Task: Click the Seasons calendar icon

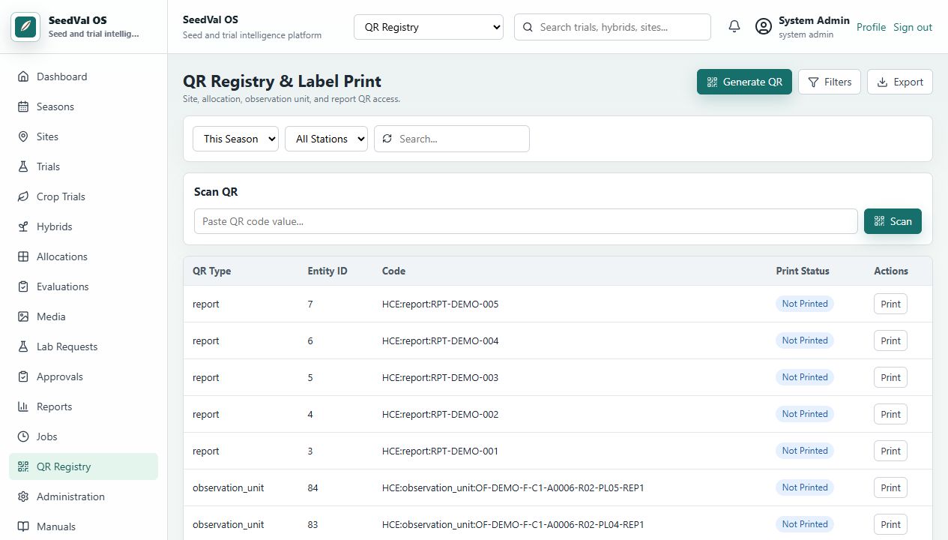Action: [x=23, y=106]
